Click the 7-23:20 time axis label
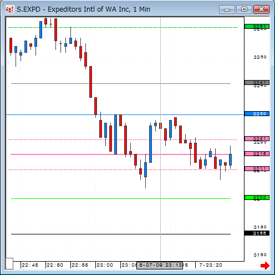The width and height of the screenshot is (275, 275). (x=211, y=265)
